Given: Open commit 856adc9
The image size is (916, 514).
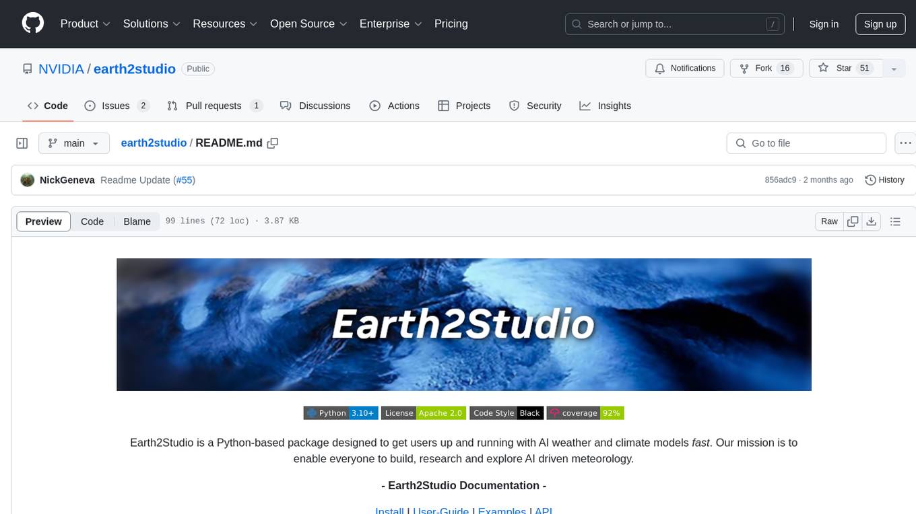Looking at the screenshot, I should tap(781, 180).
